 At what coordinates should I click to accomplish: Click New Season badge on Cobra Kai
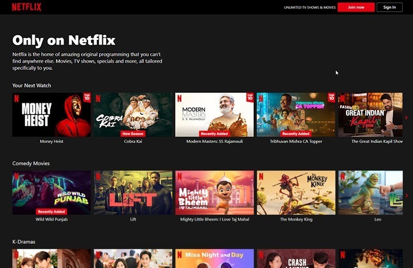pos(133,134)
